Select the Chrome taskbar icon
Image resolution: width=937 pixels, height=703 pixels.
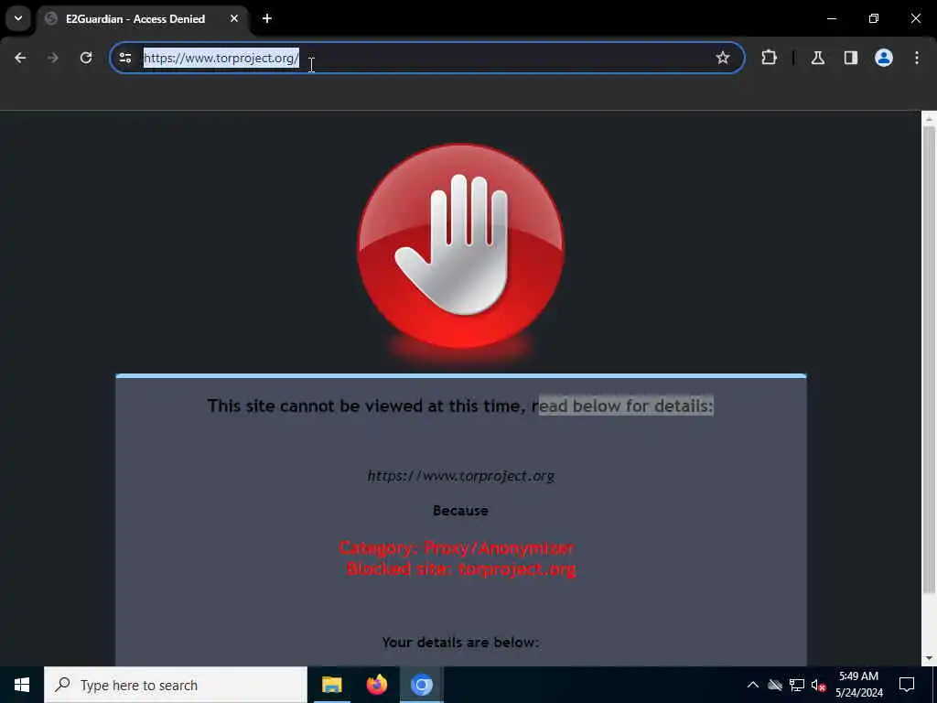point(422,685)
